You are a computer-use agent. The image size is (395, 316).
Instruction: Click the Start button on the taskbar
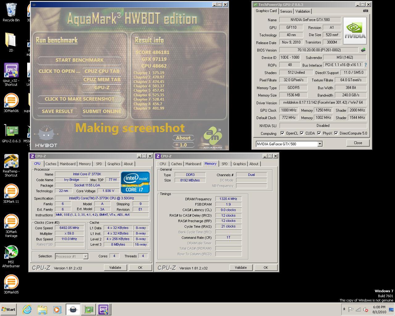[x=8, y=309]
